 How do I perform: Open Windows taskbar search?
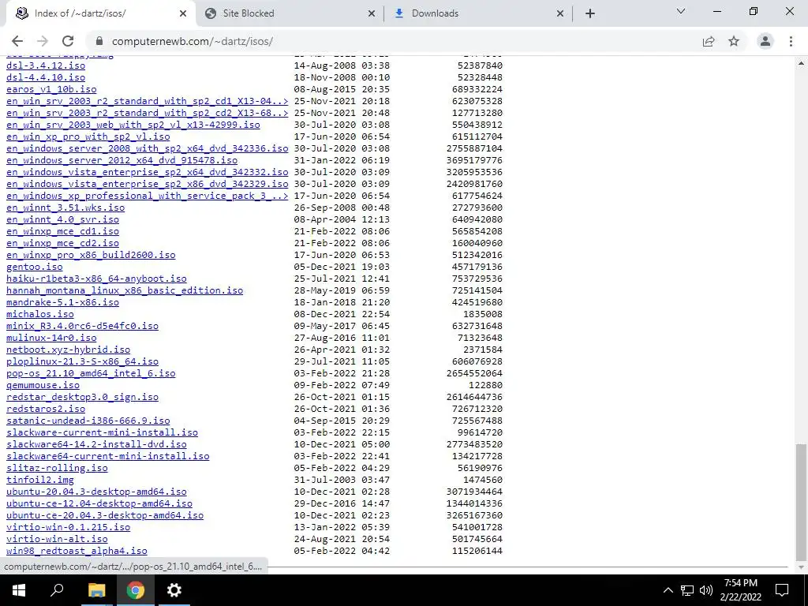(x=57, y=590)
